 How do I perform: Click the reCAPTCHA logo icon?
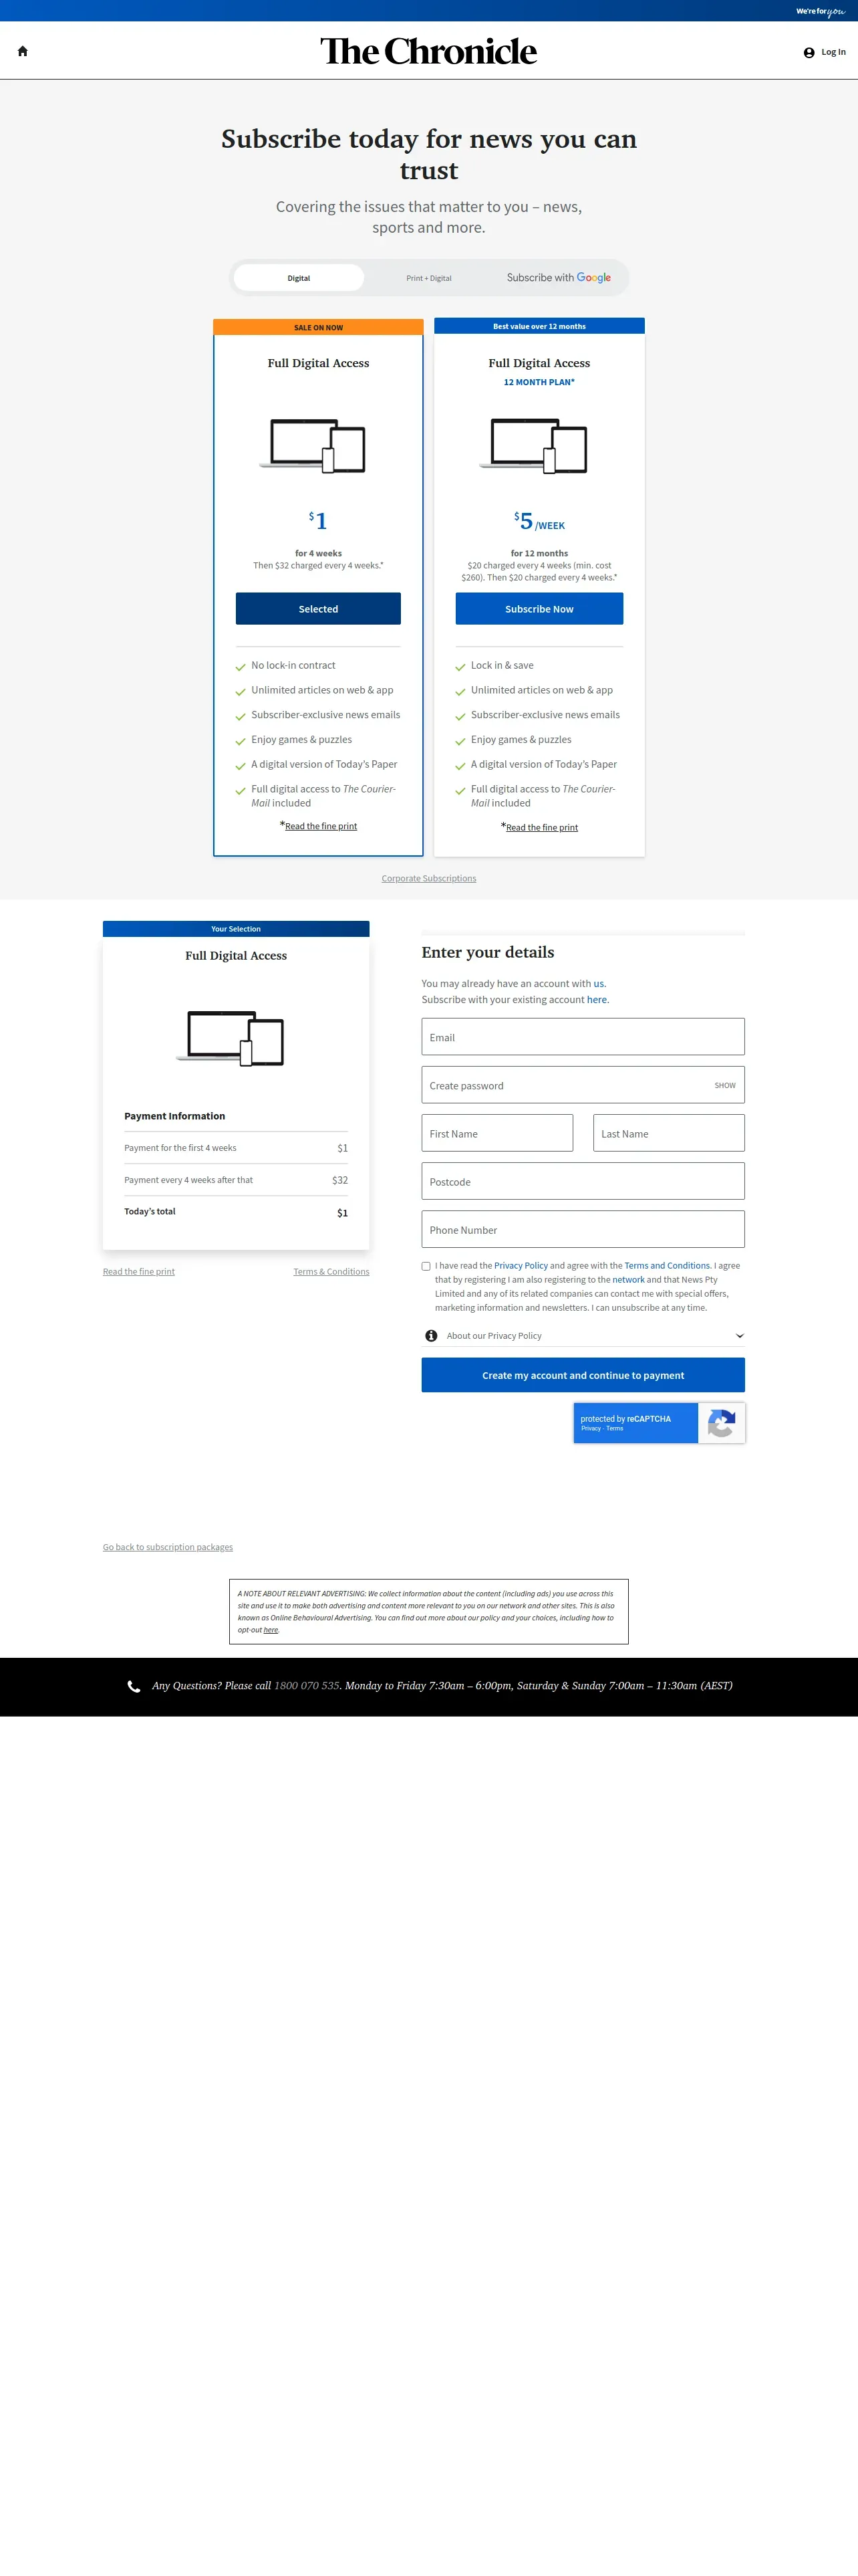click(721, 1423)
